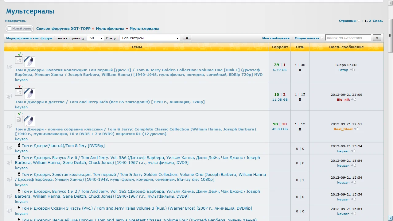Click the broken image icon in the Tom and Jerry Kids row
This screenshot has height=221, width=393.
[x=19, y=92]
